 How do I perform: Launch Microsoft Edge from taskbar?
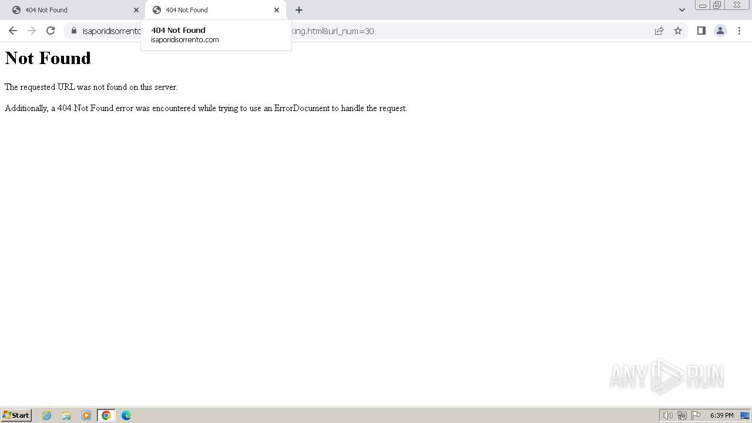126,415
